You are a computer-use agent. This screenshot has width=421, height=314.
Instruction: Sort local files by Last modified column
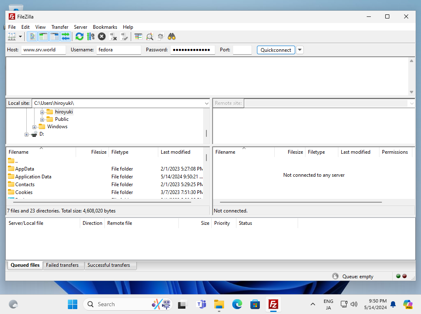181,152
